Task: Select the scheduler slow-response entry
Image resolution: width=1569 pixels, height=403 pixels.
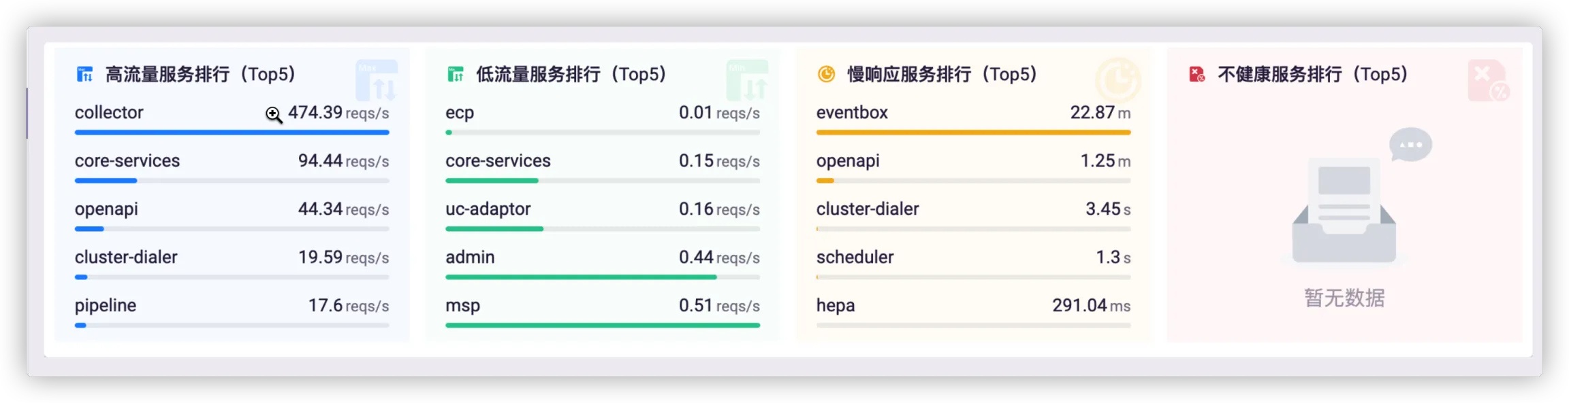Action: (855, 257)
